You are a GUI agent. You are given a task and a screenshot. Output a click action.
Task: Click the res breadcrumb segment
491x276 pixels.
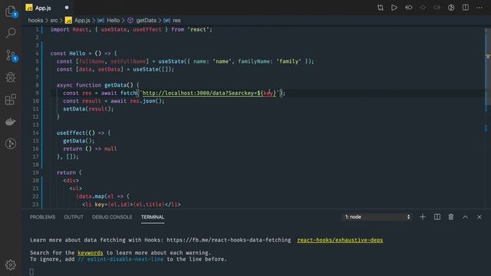pos(172,21)
